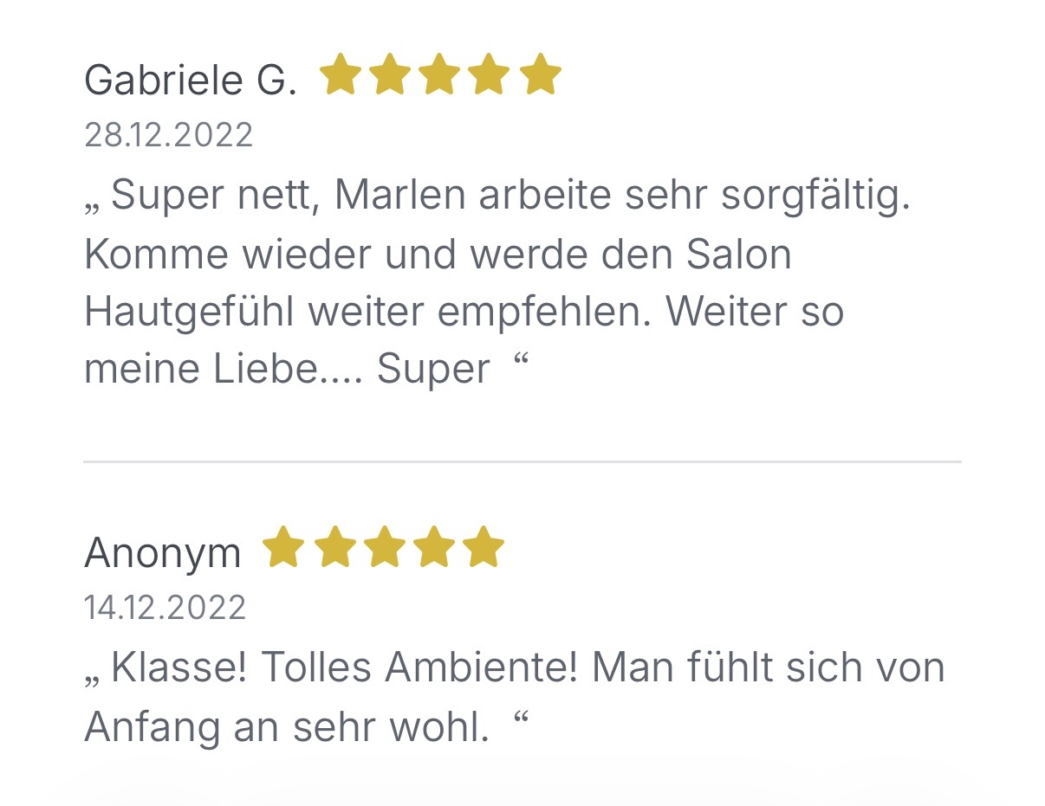Click the review text starting with "Super nett, Marlen"
Viewport: 1045px width, 806px height.
tap(497, 282)
